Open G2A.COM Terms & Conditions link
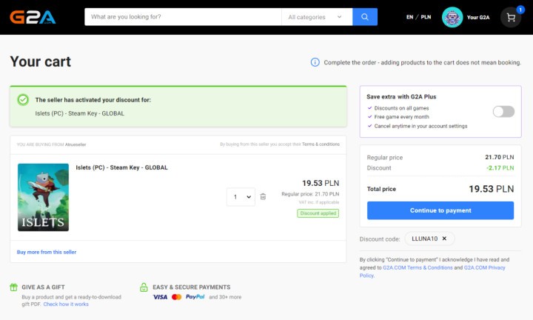The height and width of the screenshot is (320, 533). [x=418, y=267]
